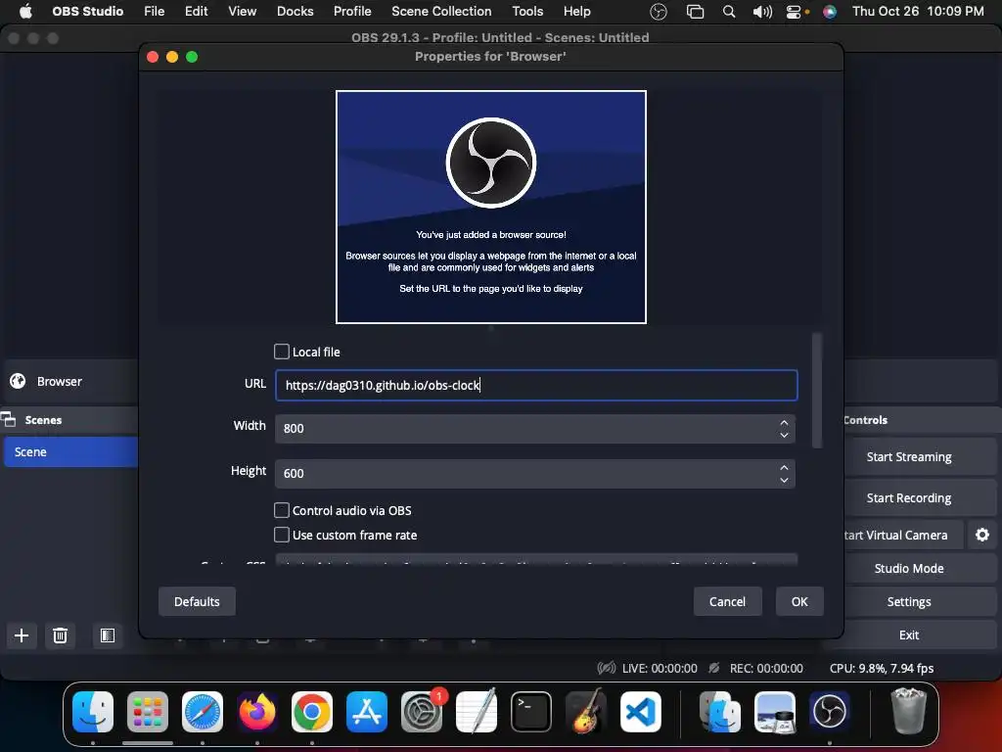Screen dimensions: 1002x752
Task: Toggle Control audio via OBS
Action: (281, 510)
